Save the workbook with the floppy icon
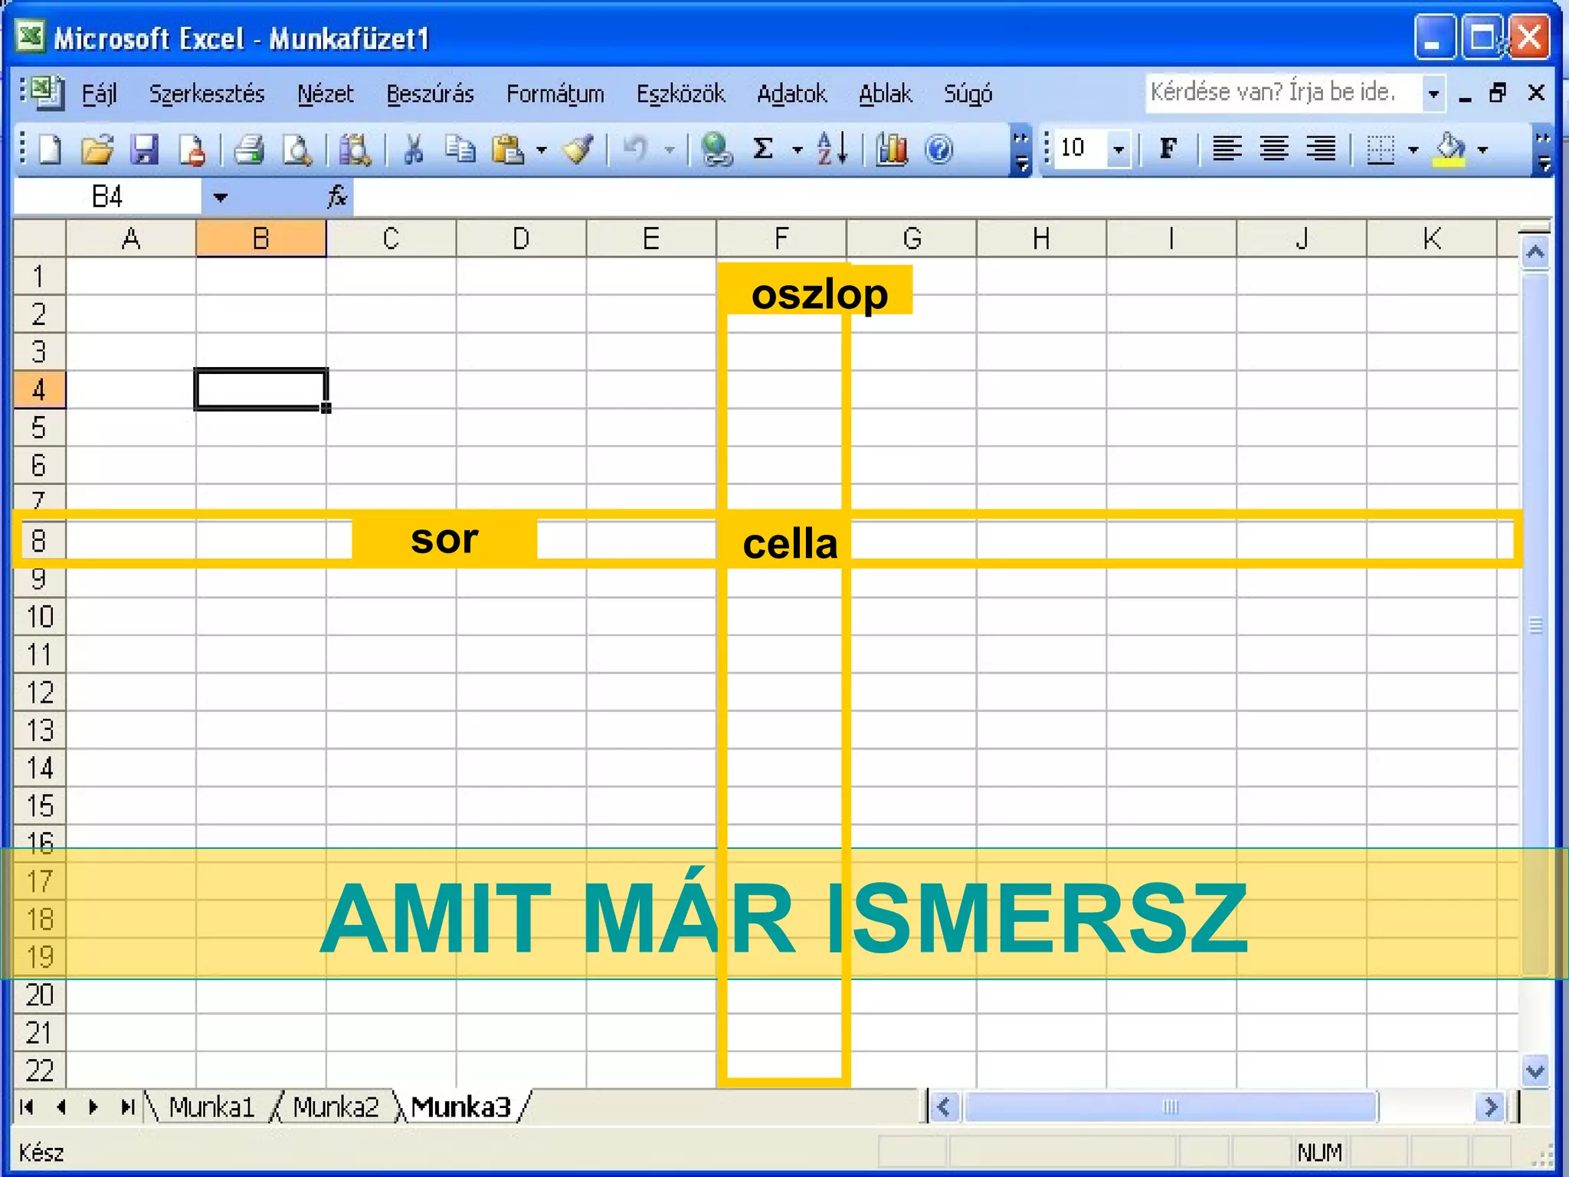This screenshot has height=1177, width=1569. click(x=144, y=149)
